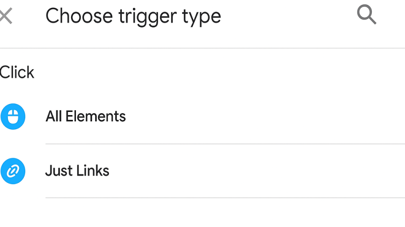Click the divider under the header
Screen dimensions: 405x227
click(202, 48)
